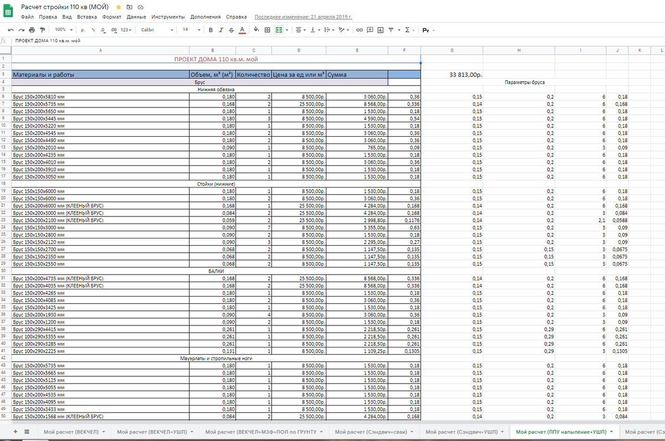665x441 pixels.
Task: Open more number formats 123 dropdown
Action: click(x=126, y=30)
